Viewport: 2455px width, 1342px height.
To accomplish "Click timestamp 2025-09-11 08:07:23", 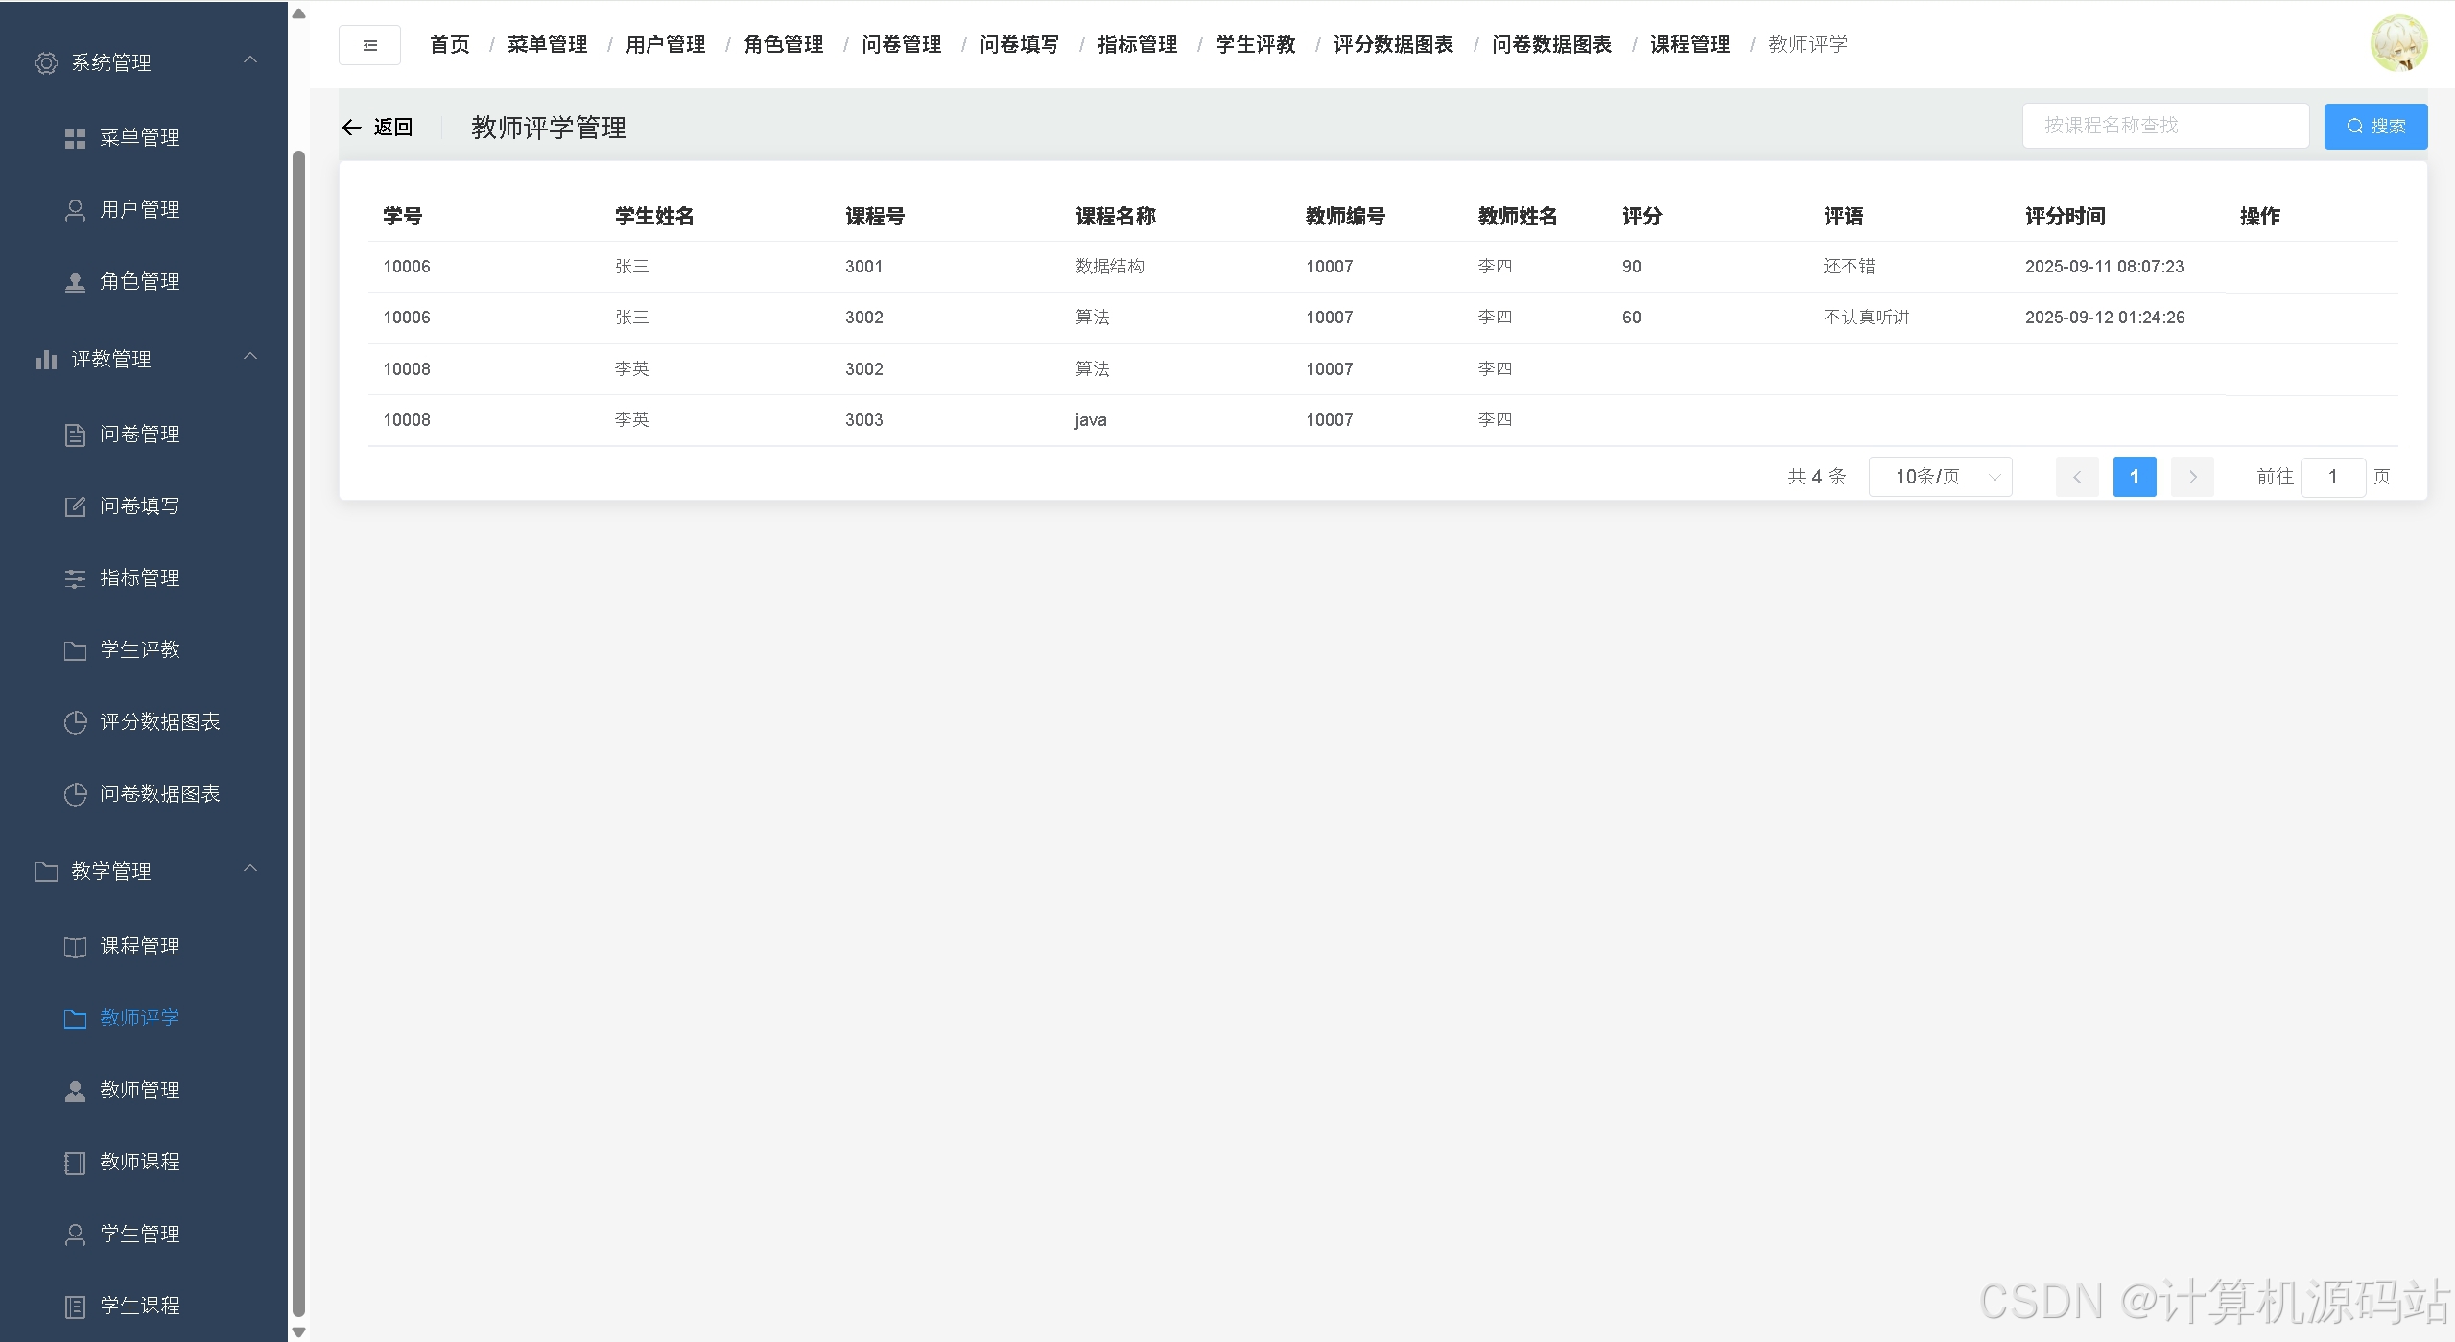I will (2105, 267).
